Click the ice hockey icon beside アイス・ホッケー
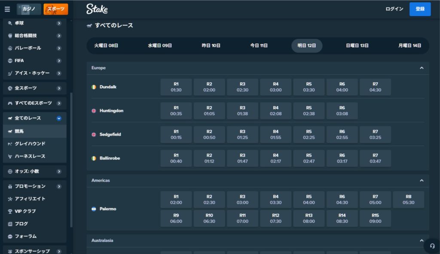 (10, 73)
